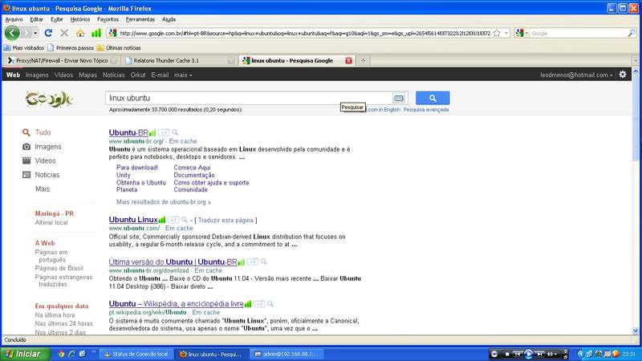Open the Ubuntu-BR search result
Image resolution: width=642 pixels, height=361 pixels.
128,132
